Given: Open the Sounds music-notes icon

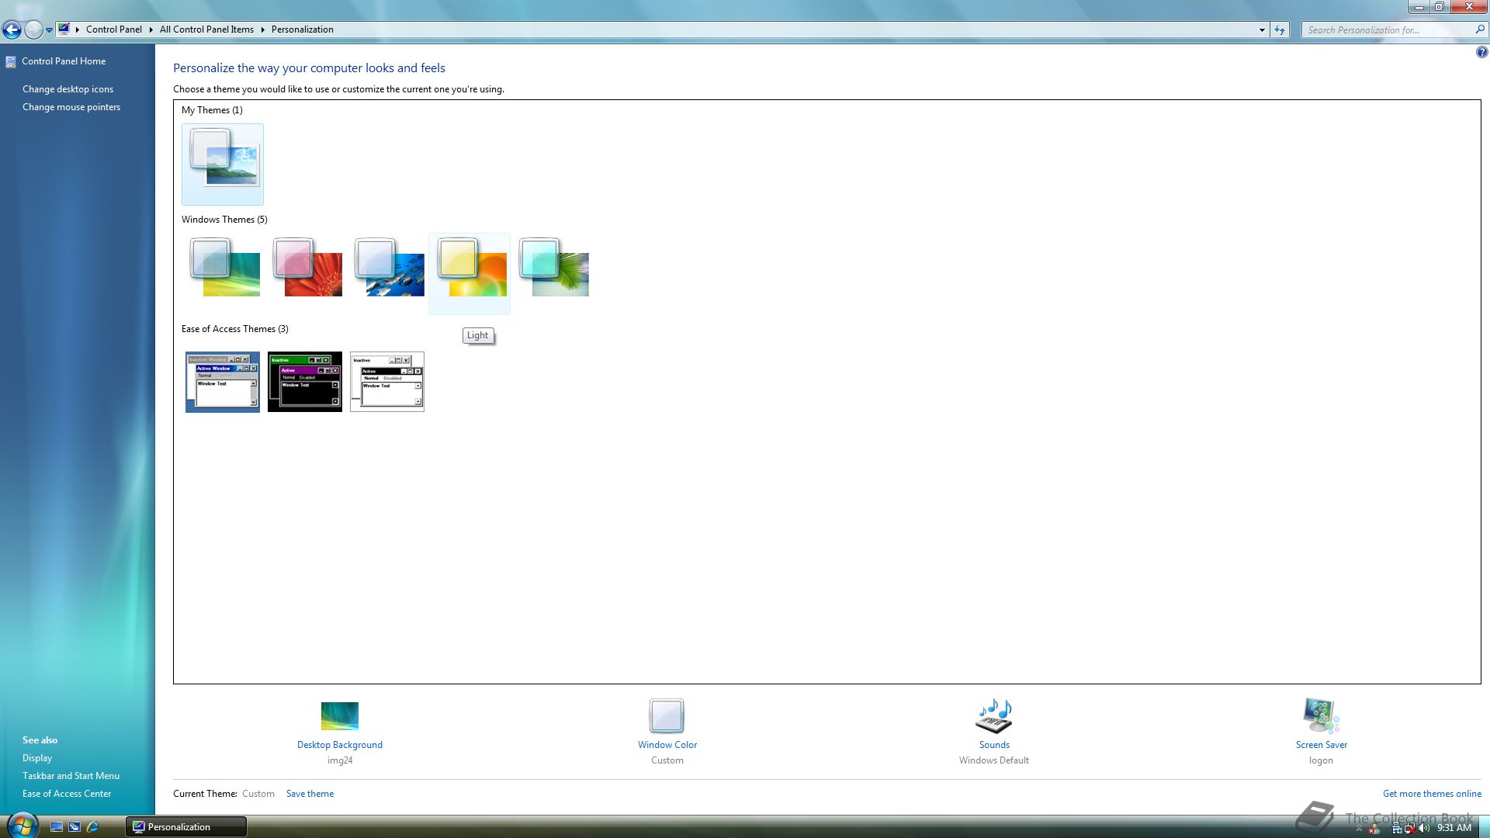Looking at the screenshot, I should (x=994, y=716).
